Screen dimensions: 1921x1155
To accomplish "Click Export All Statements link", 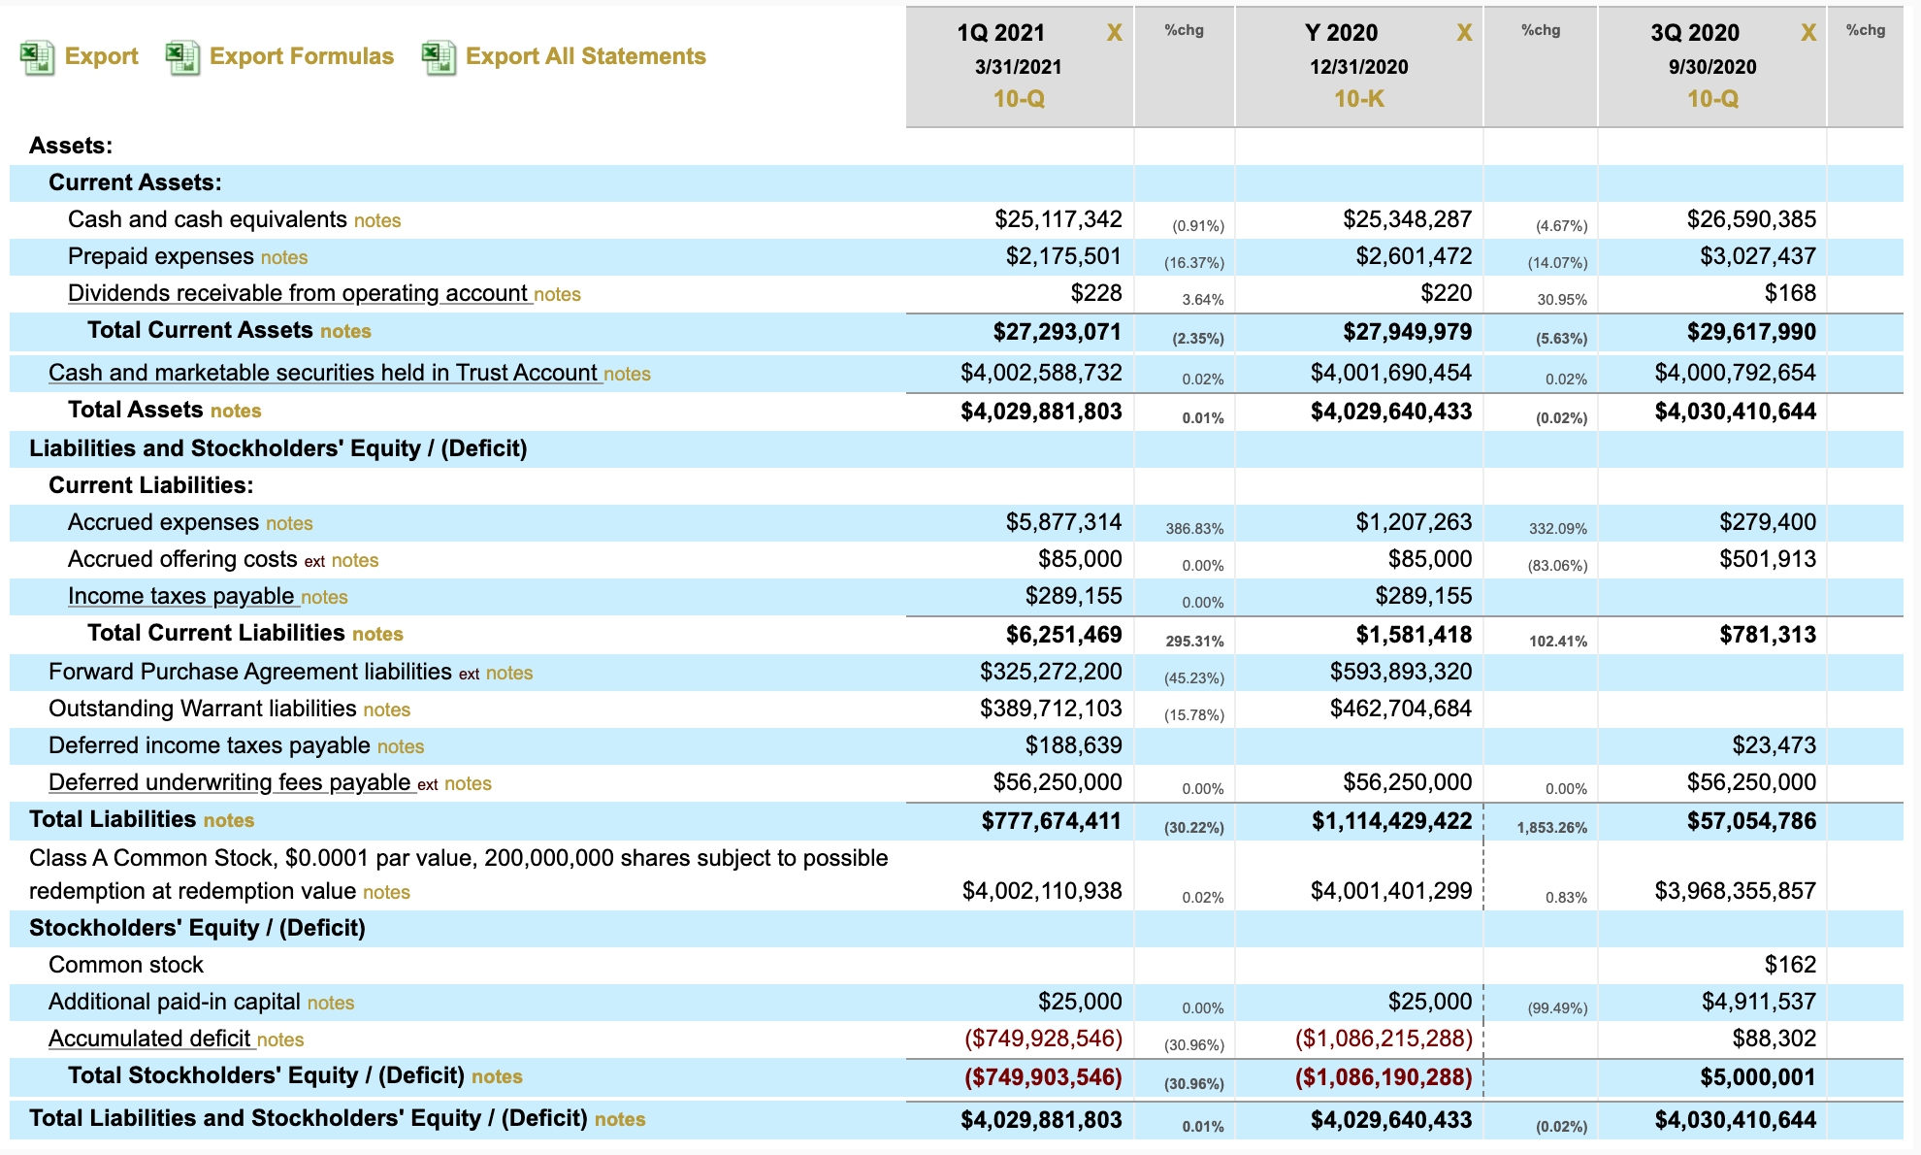I will pos(585,56).
